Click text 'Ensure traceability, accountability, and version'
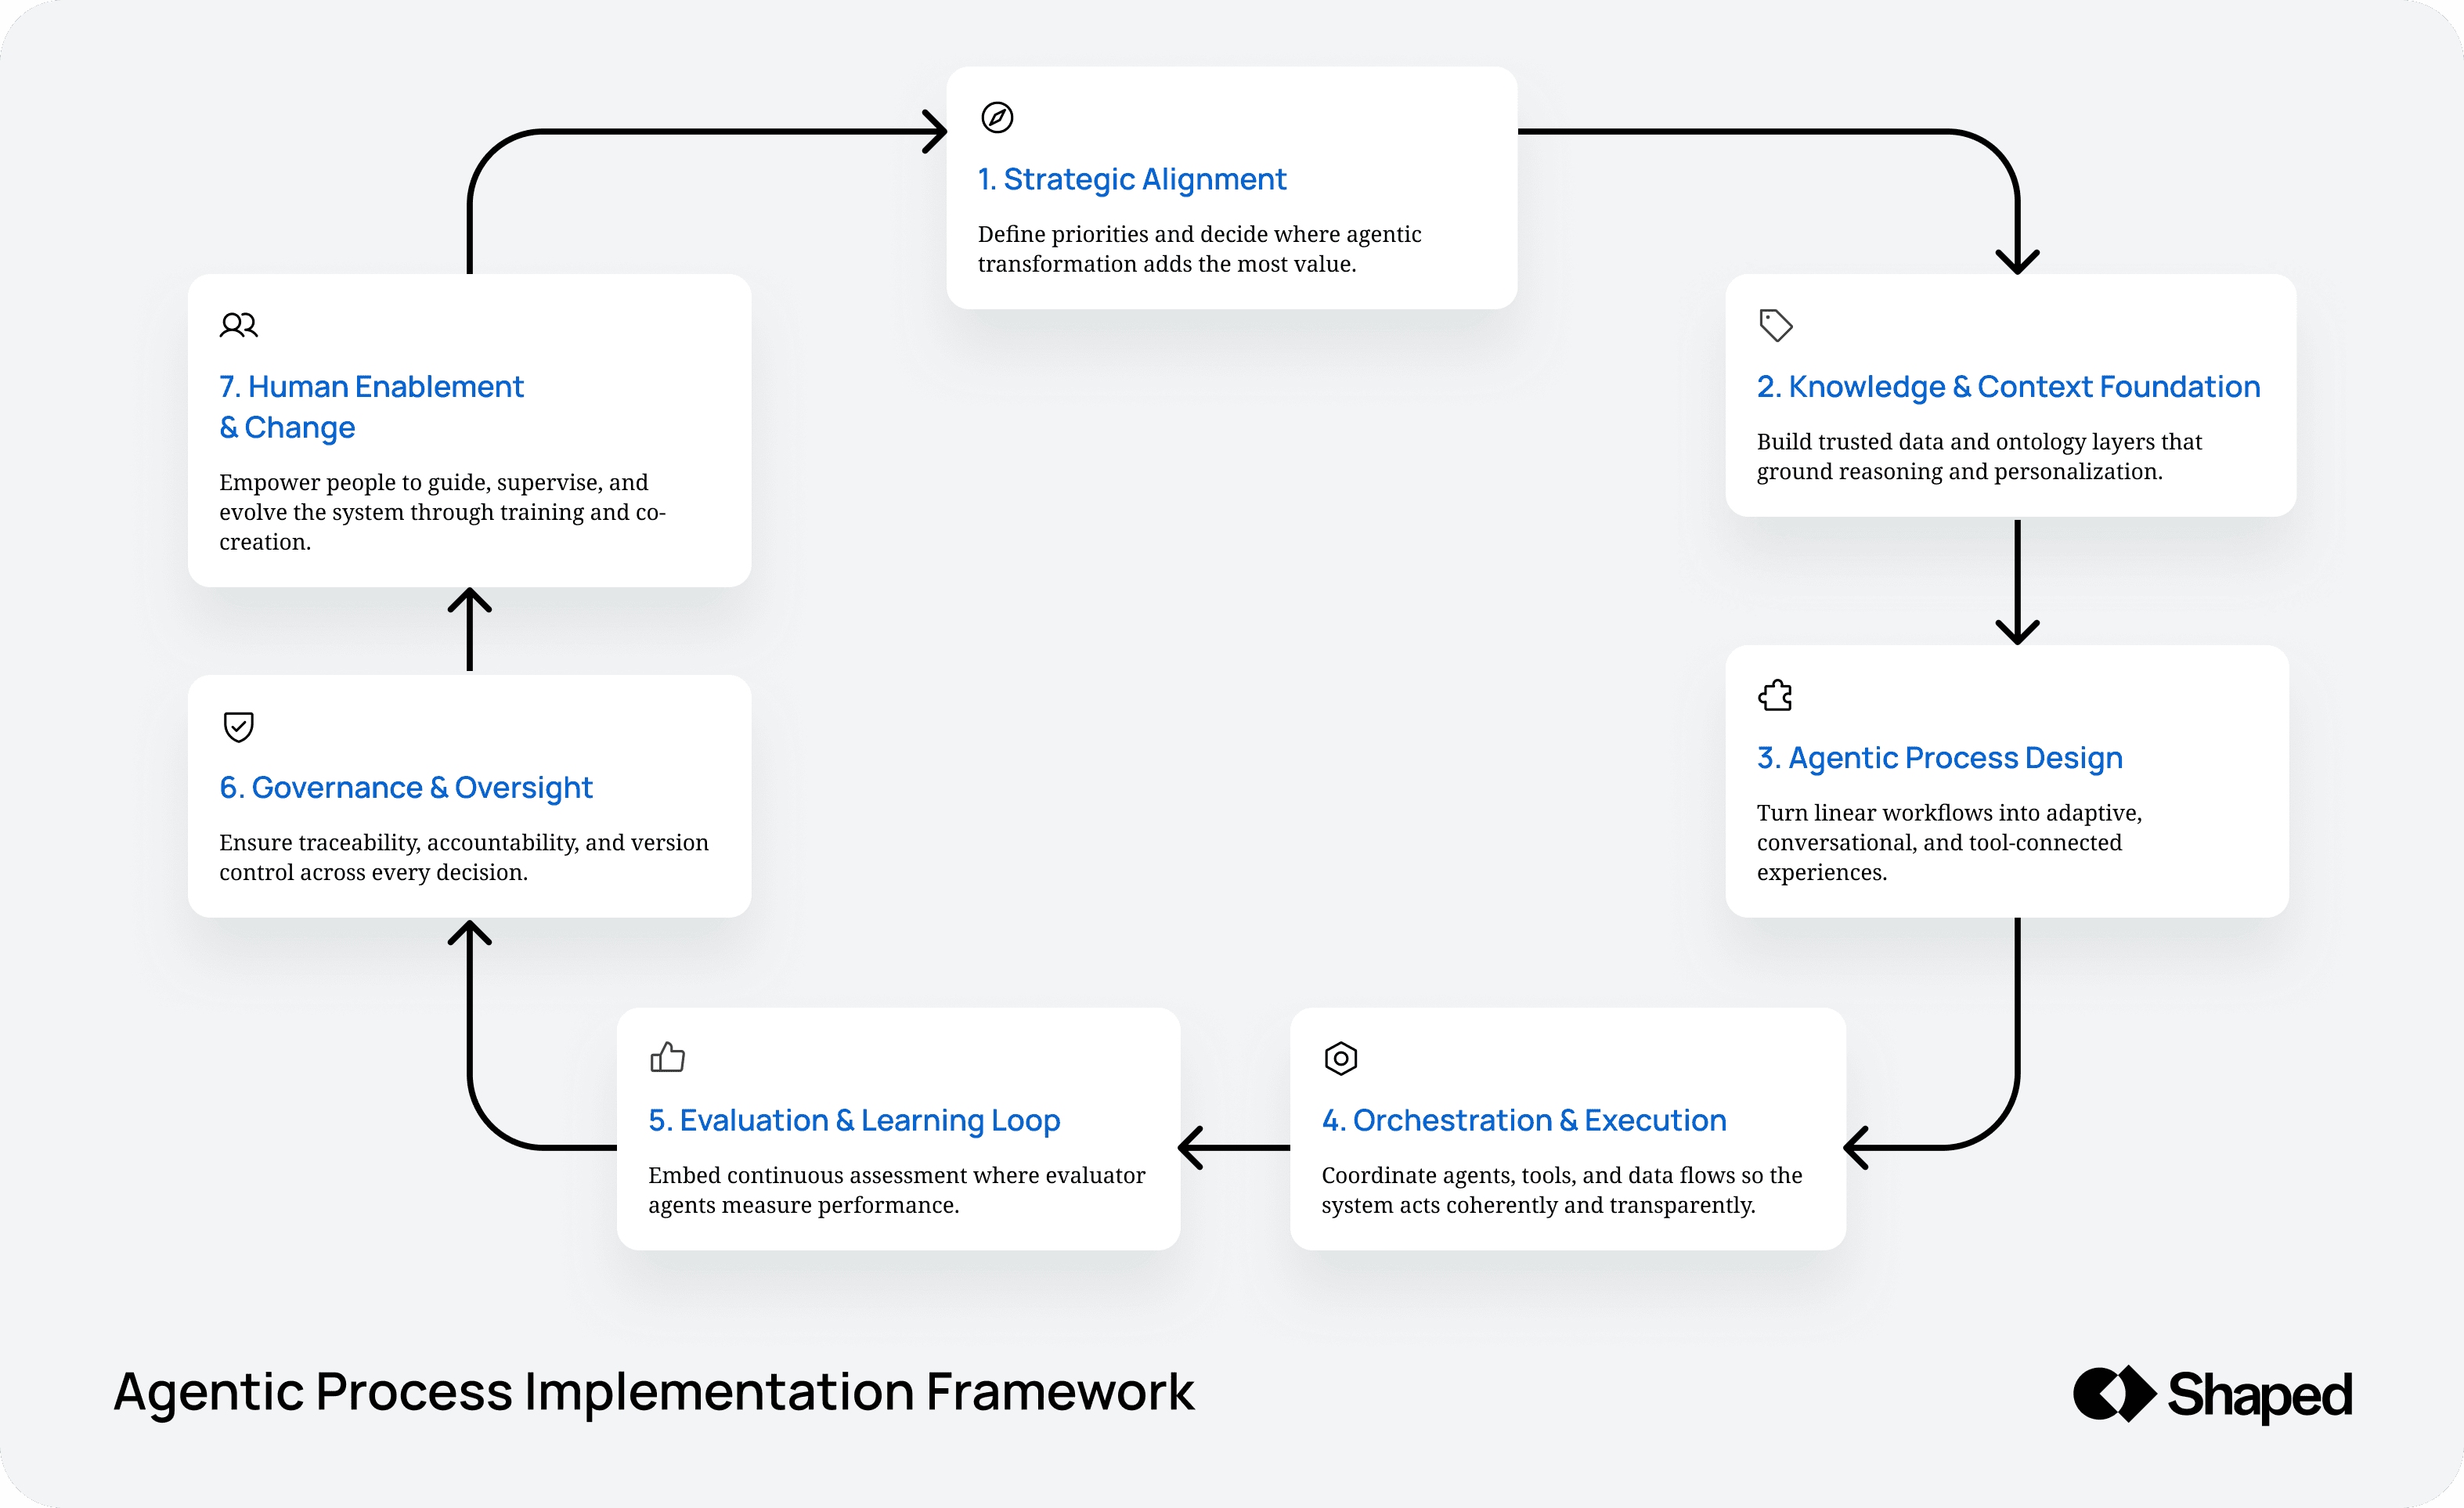Image resolution: width=2464 pixels, height=1508 pixels. [463, 843]
